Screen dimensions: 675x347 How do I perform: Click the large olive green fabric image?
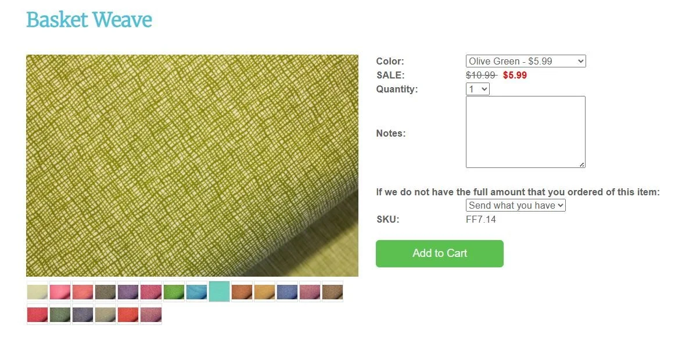192,165
